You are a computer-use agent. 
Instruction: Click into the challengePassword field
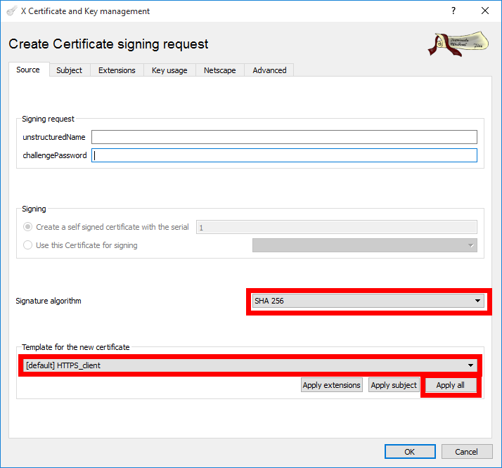coord(284,155)
